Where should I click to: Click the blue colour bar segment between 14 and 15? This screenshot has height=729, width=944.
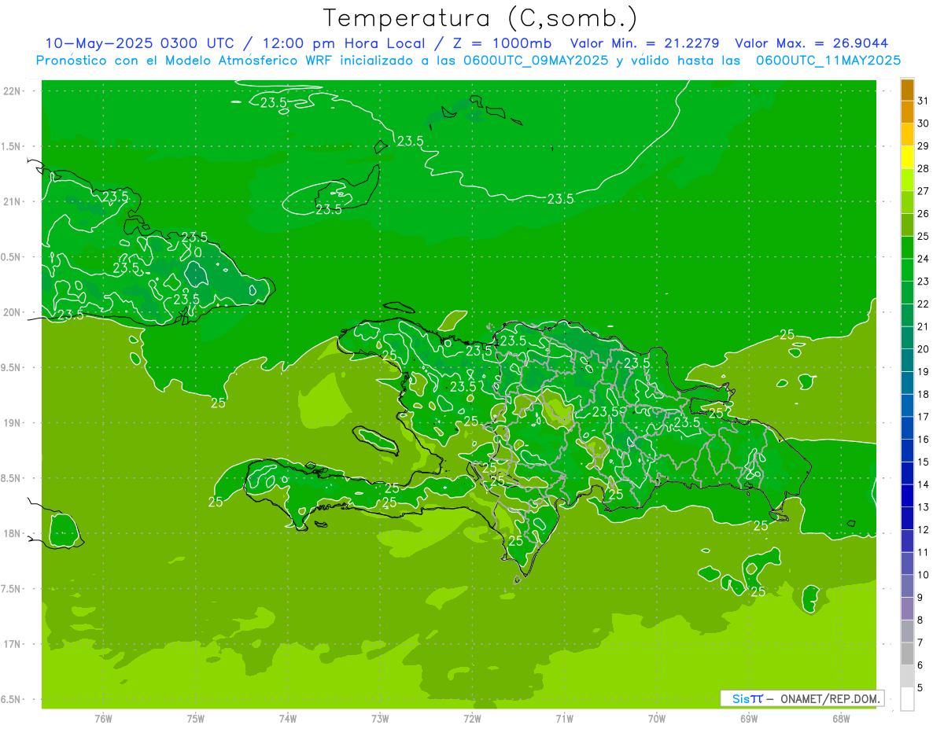[907, 473]
